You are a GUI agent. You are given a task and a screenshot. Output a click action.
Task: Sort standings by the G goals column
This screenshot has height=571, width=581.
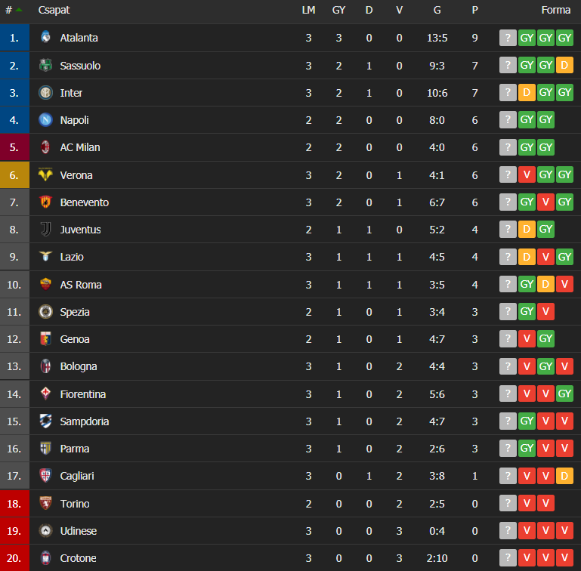(x=437, y=10)
